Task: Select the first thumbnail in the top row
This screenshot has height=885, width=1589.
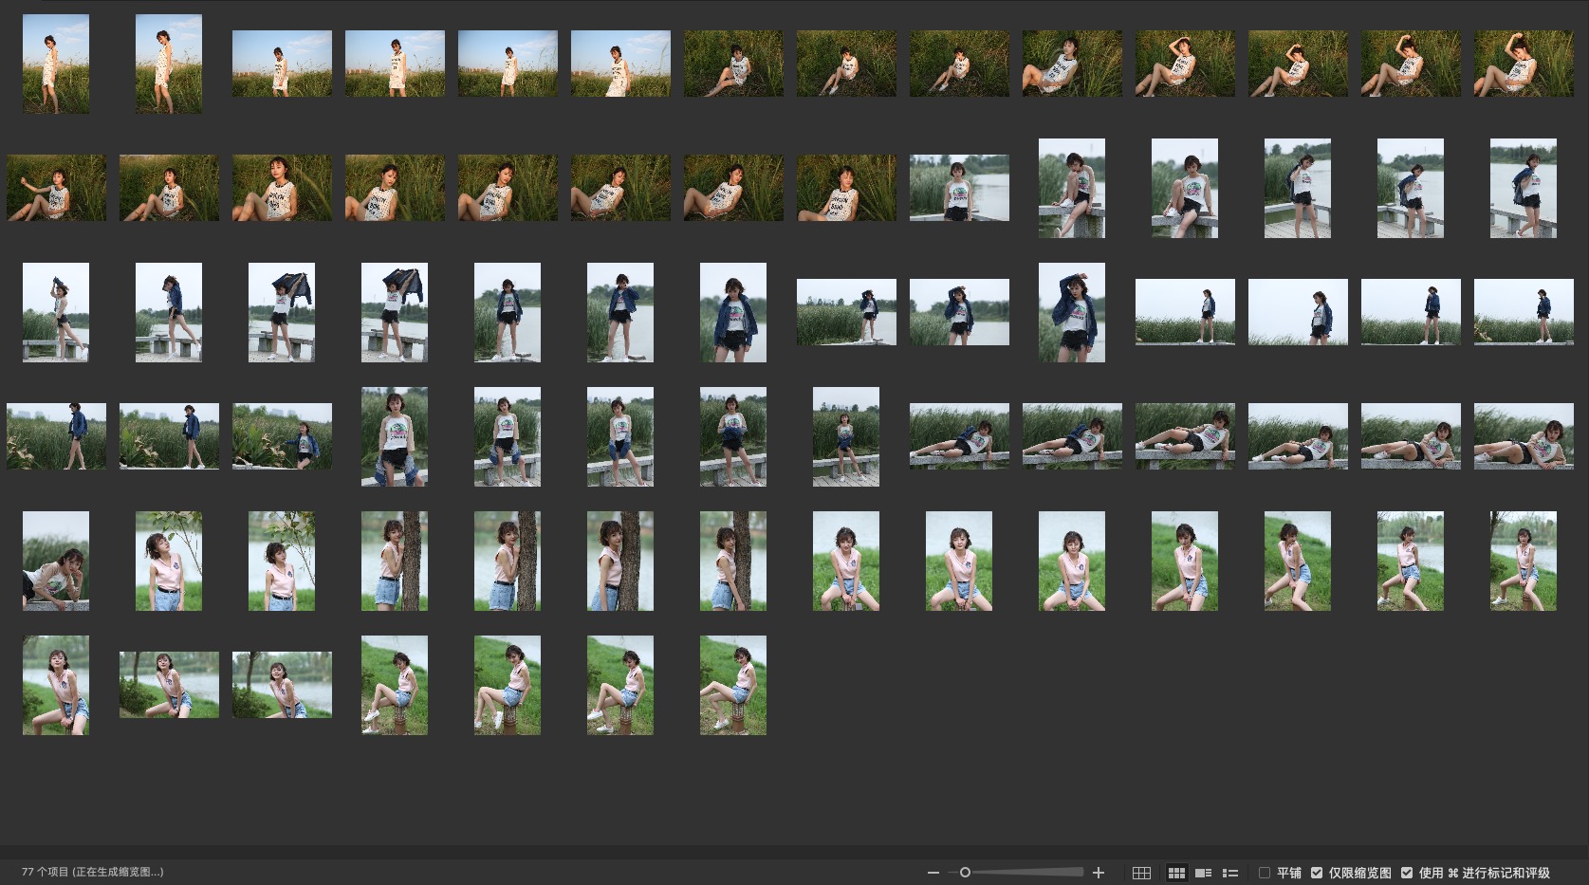Action: point(56,64)
